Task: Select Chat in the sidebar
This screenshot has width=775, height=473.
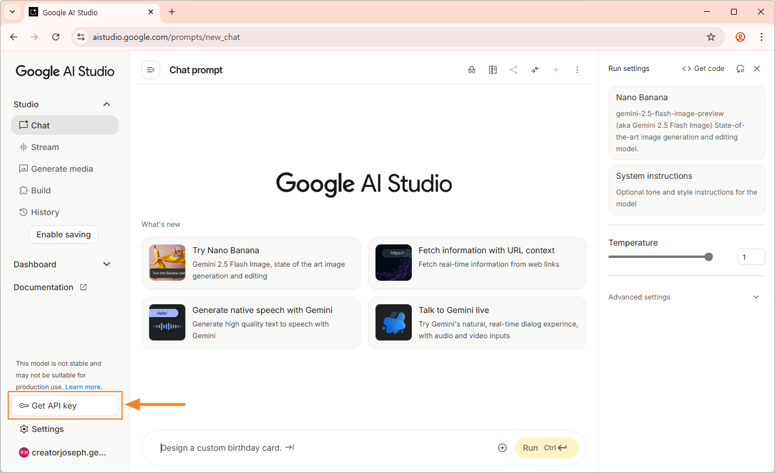Action: point(65,125)
